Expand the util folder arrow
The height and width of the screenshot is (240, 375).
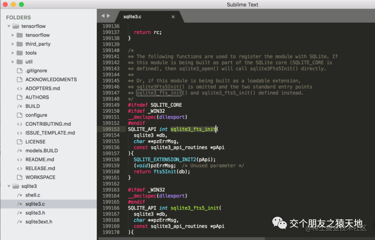click(x=13, y=62)
